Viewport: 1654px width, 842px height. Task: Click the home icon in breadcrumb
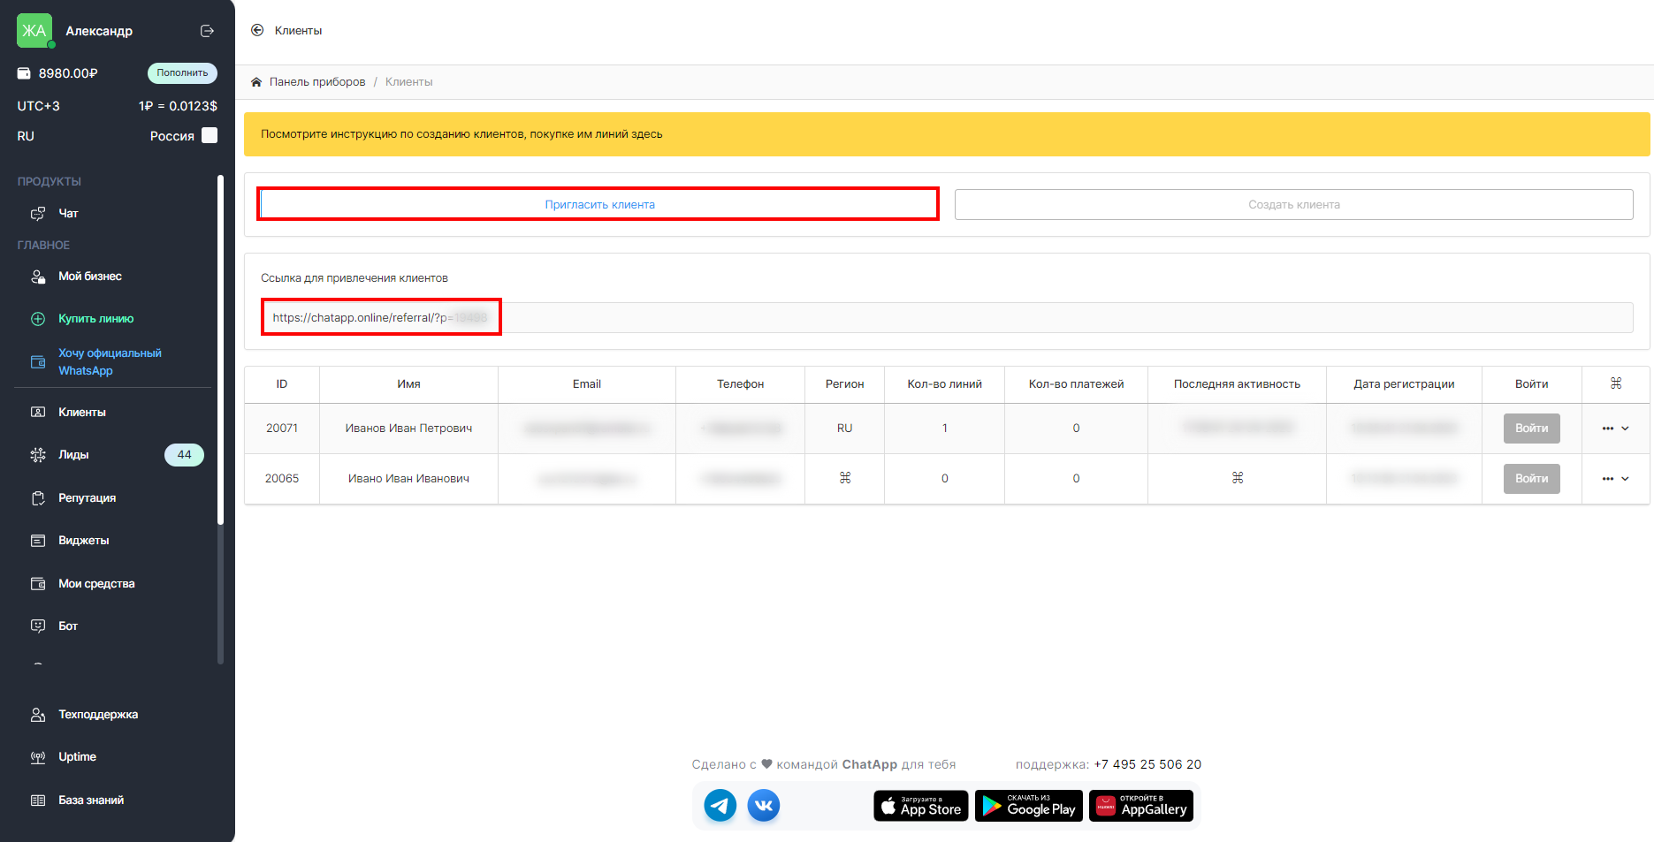(256, 82)
